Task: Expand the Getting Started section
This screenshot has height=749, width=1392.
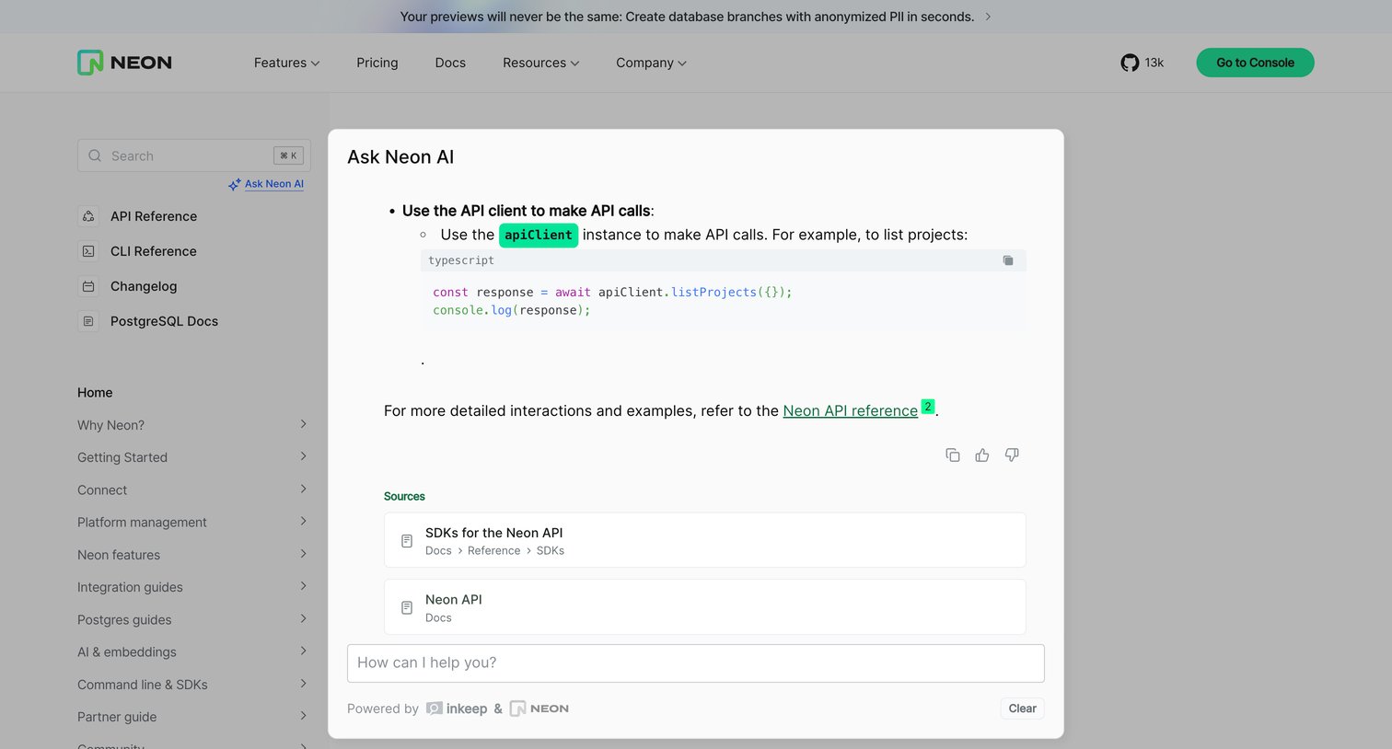Action: click(x=303, y=456)
